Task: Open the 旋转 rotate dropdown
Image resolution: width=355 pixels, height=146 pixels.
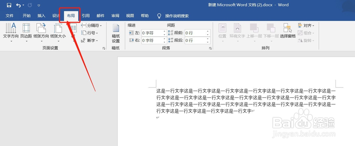Action: 306,40
